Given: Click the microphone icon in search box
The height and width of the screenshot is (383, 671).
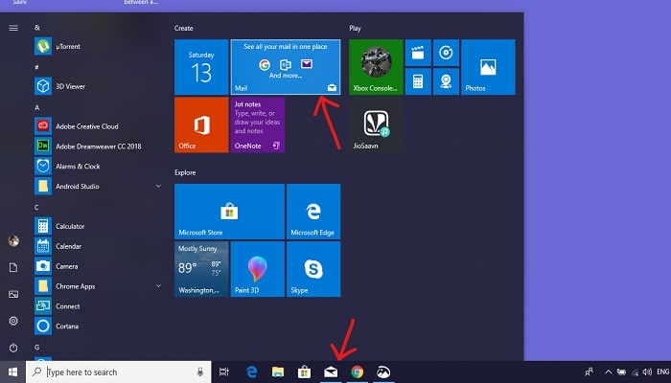Looking at the screenshot, I should click(x=199, y=372).
